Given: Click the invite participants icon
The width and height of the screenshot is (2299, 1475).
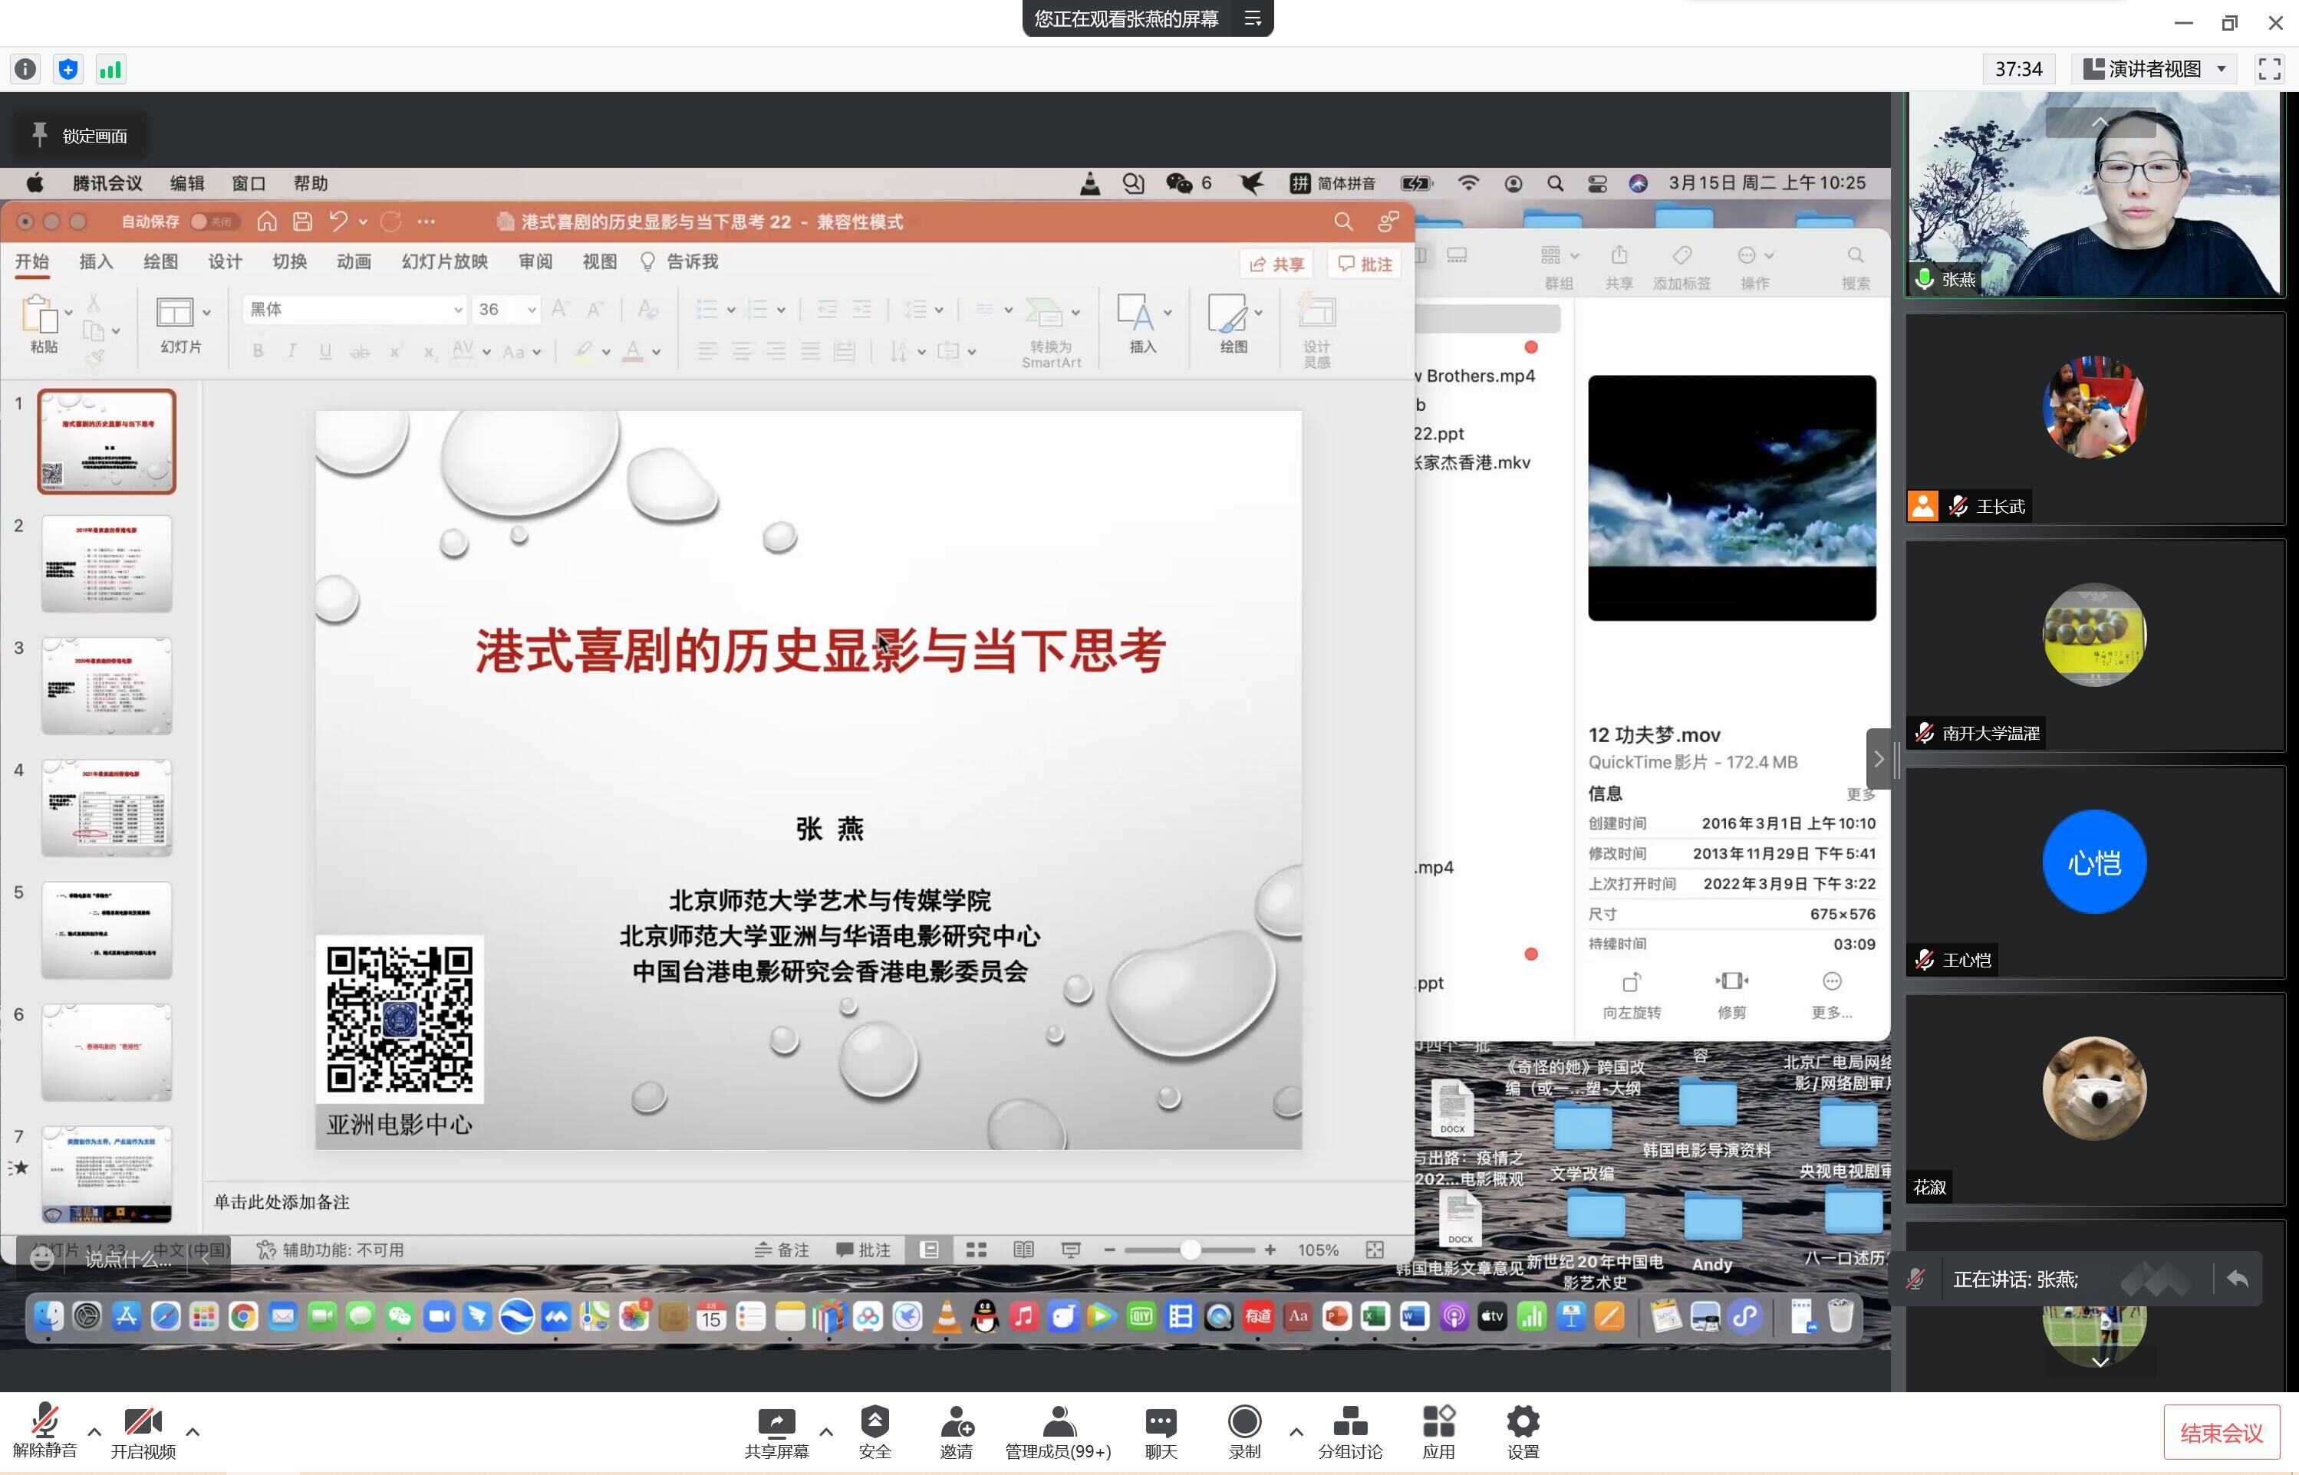Looking at the screenshot, I should coord(956,1422).
